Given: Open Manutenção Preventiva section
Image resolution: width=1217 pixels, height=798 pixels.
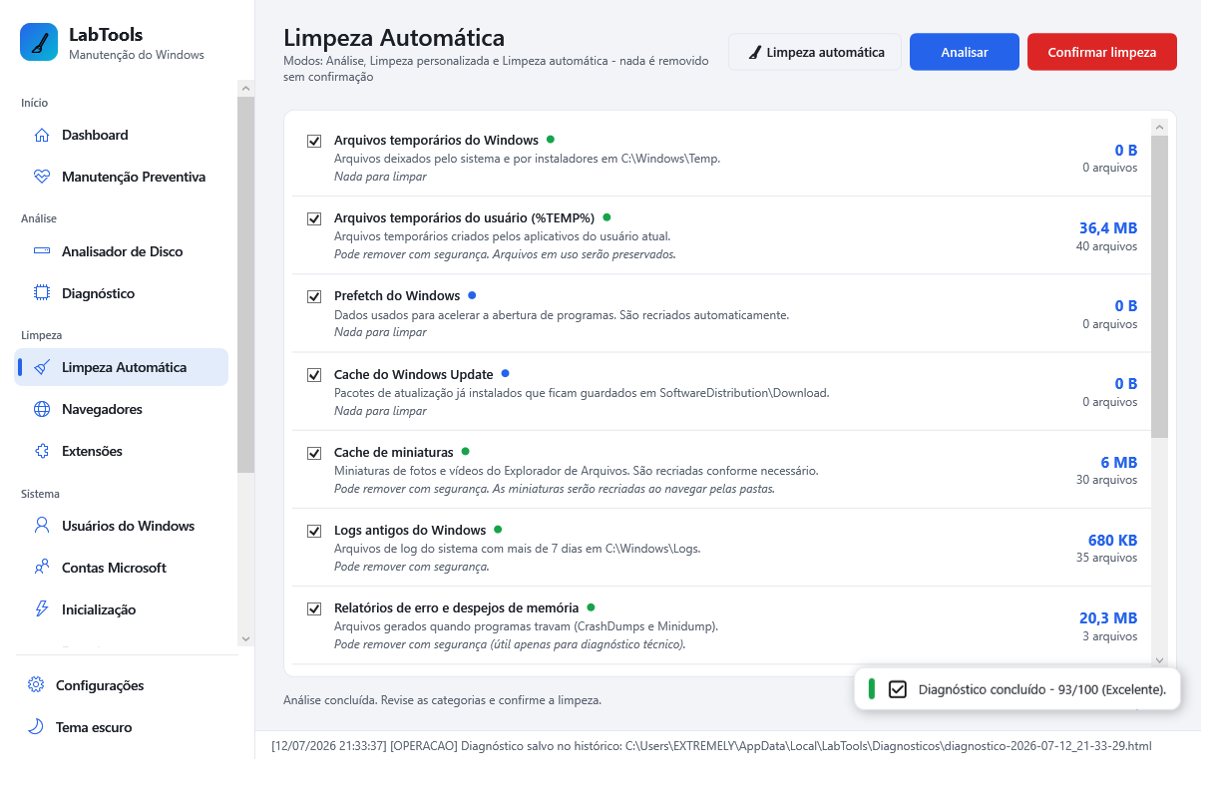Looking at the screenshot, I should (122, 177).
